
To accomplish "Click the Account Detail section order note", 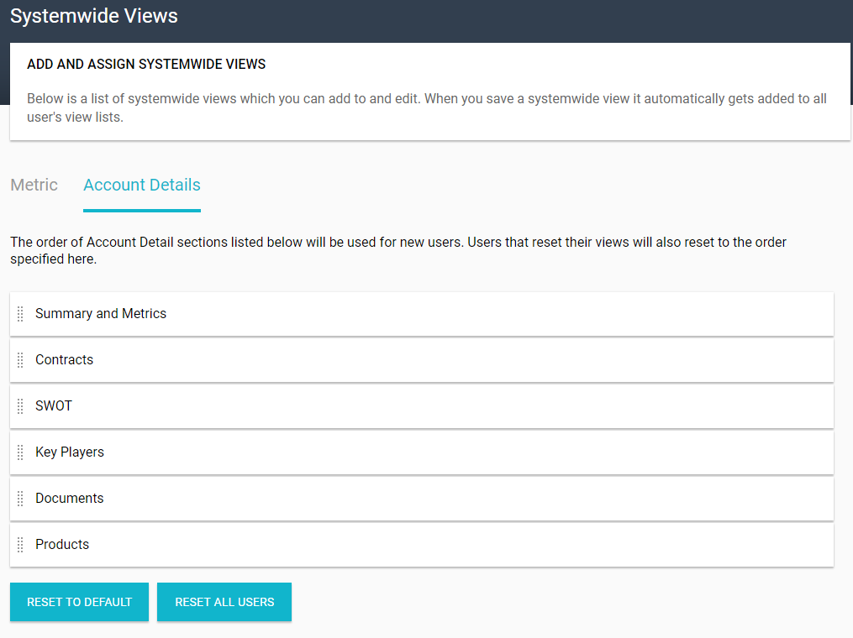I will click(x=398, y=251).
